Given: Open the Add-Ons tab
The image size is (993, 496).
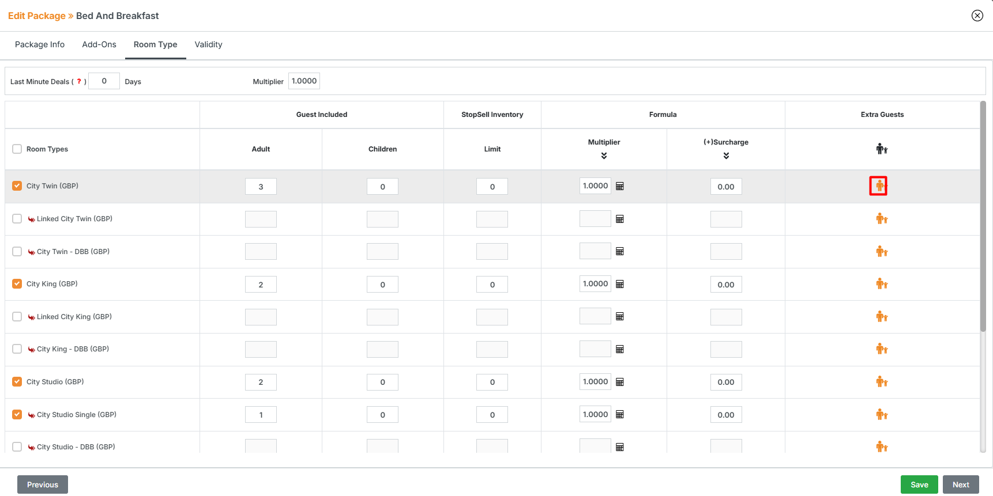Looking at the screenshot, I should 99,44.
